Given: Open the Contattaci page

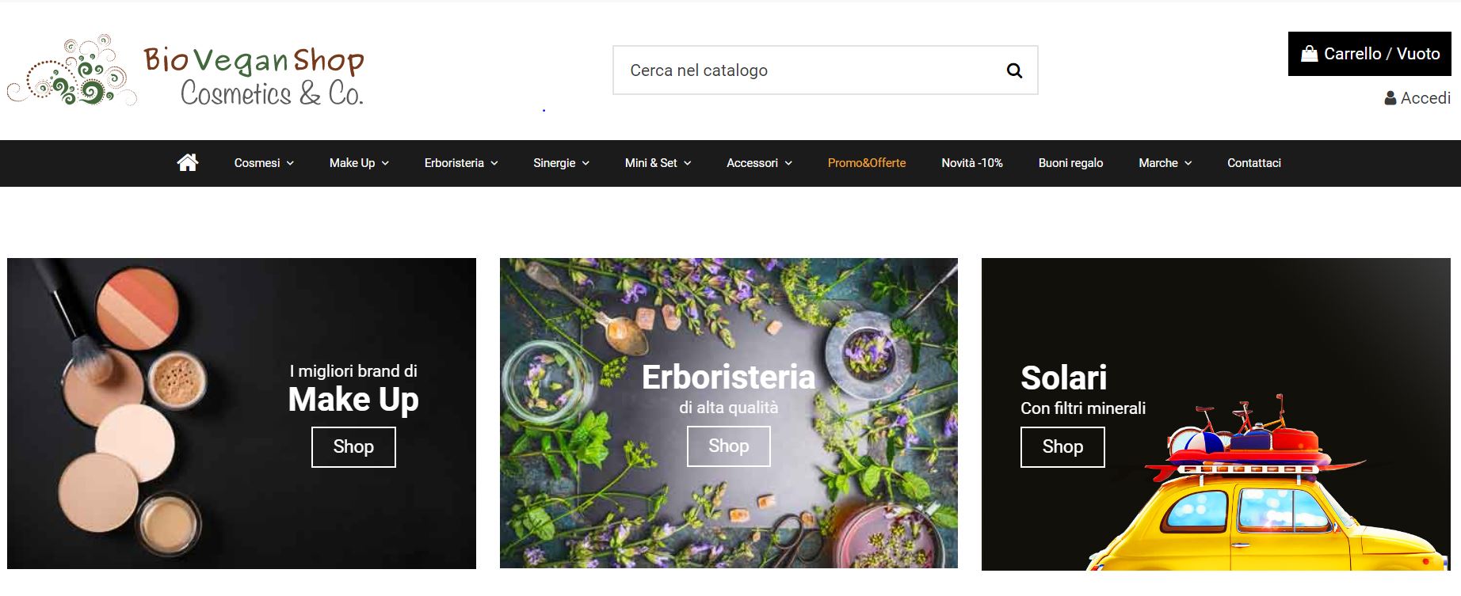Looking at the screenshot, I should [x=1254, y=163].
